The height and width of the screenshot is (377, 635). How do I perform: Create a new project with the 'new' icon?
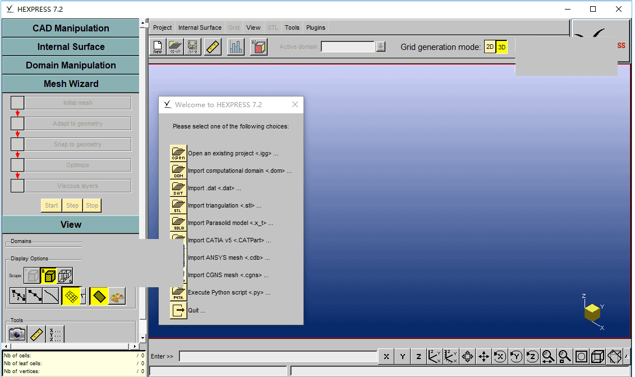(158, 47)
